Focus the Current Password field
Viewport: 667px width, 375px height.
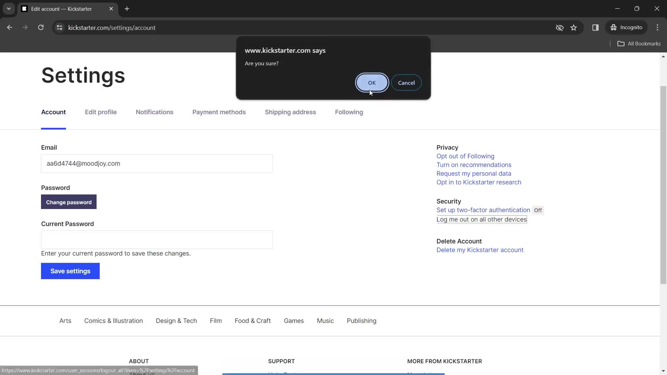157,240
